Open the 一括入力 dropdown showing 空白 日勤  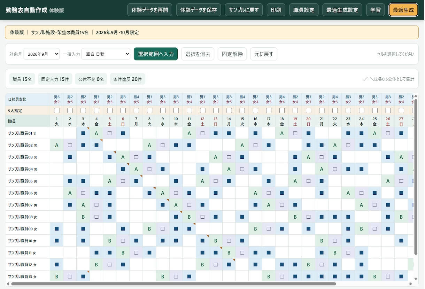tap(106, 54)
